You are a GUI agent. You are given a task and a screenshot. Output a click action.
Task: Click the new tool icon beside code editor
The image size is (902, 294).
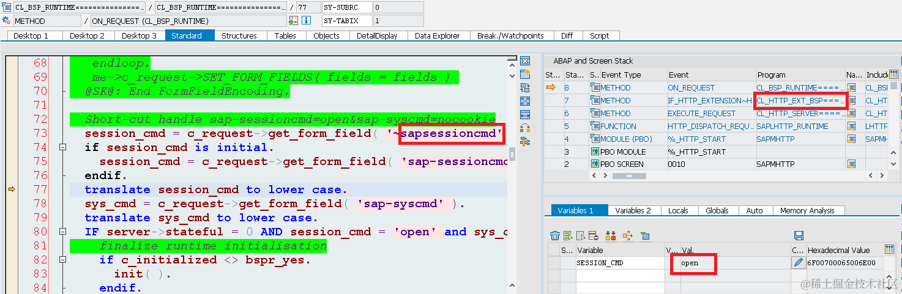coord(524,74)
